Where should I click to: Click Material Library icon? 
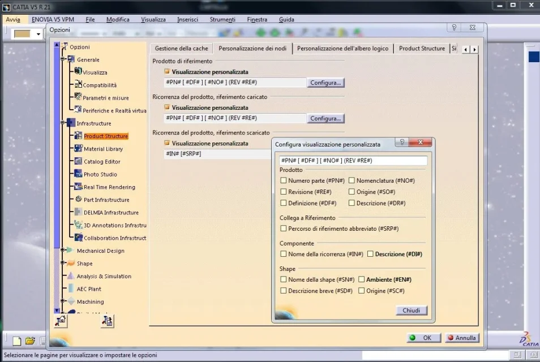pos(79,148)
